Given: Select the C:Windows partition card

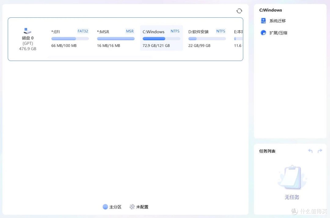Looking at the screenshot, I should [x=161, y=38].
